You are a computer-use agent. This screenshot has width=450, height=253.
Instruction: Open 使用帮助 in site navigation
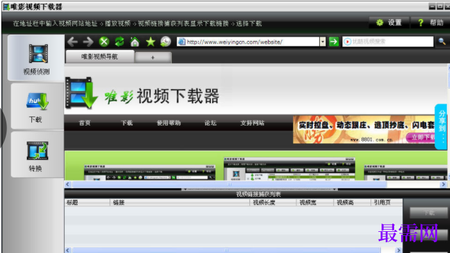[x=169, y=123]
